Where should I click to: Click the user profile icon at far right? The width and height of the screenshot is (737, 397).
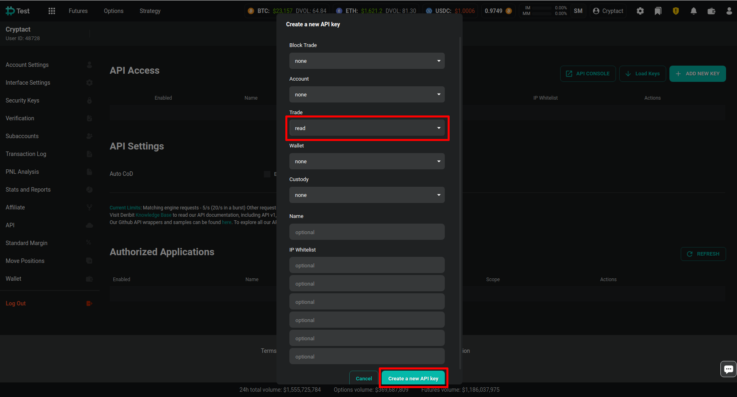729,11
